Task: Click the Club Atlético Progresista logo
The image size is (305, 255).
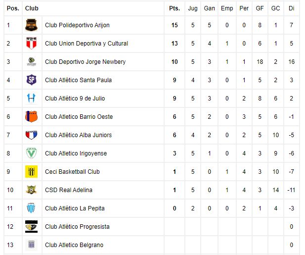Action: [x=31, y=226]
